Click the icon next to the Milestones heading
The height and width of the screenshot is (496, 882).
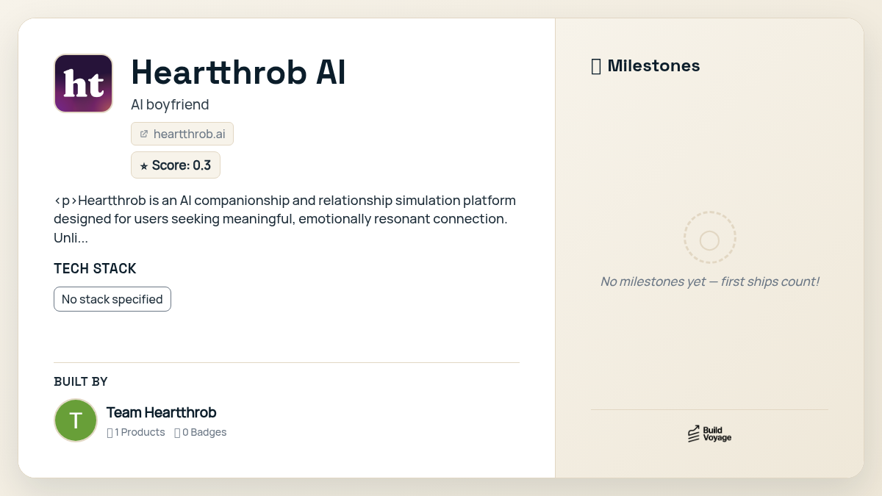(x=597, y=65)
